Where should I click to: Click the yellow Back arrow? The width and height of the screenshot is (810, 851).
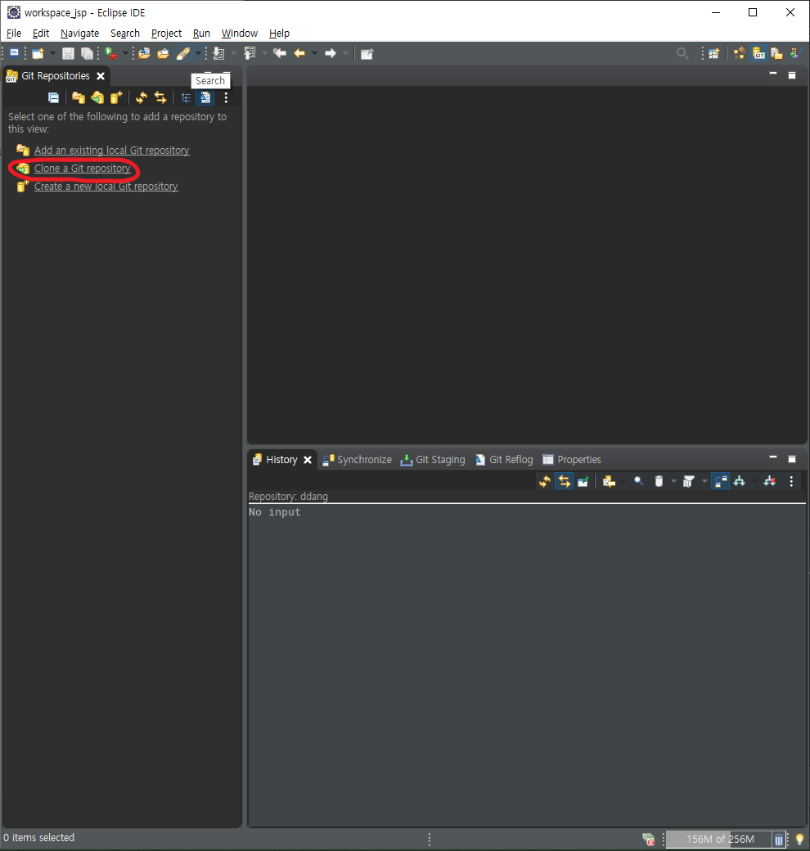(299, 53)
